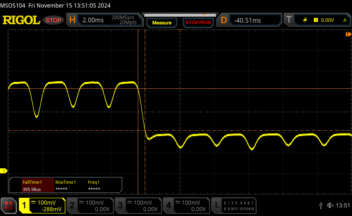This screenshot has height=216, width=352.
Task: Turn on channel 3
Action: 138,205
